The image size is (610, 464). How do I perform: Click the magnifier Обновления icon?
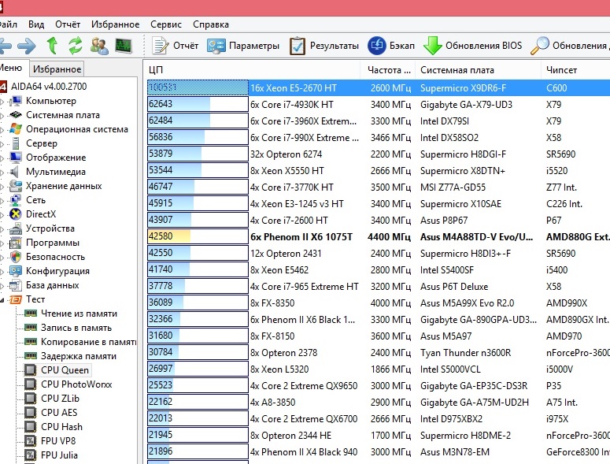point(540,46)
